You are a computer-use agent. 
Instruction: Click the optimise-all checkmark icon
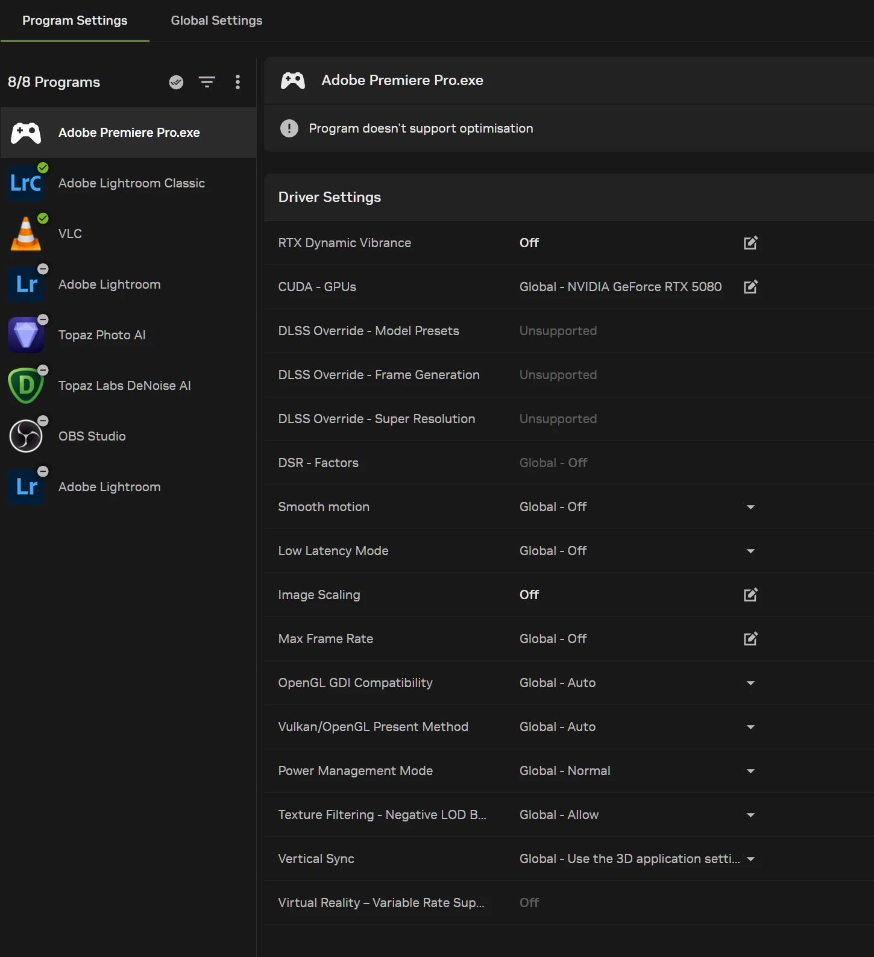pyautogui.click(x=176, y=82)
